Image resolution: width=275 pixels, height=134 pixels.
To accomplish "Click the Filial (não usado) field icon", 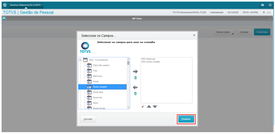I will click(89, 65).
